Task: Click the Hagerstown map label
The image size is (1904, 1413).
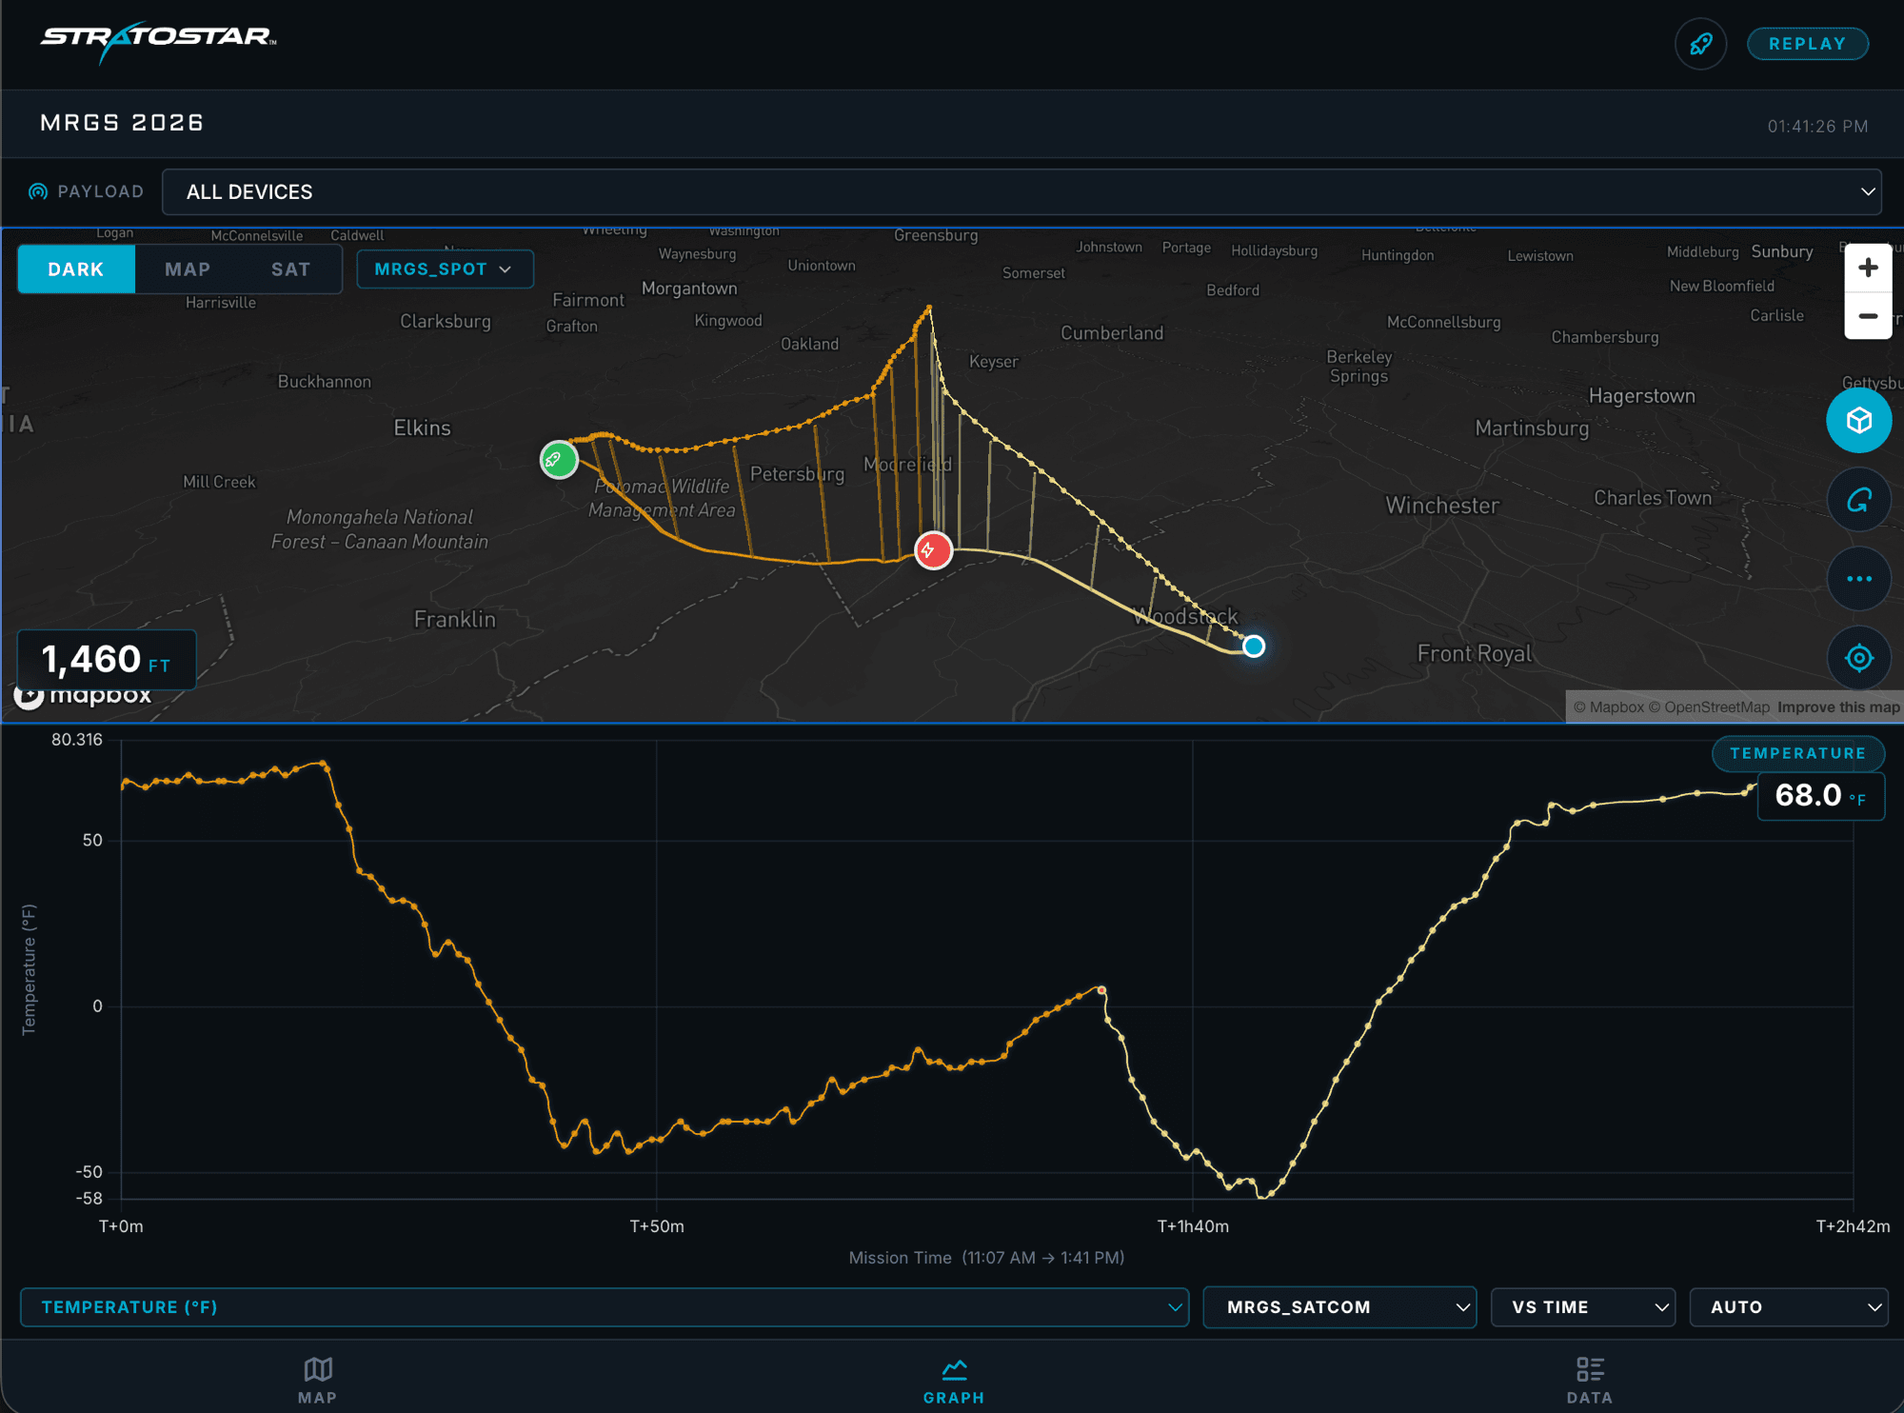Action: pos(1641,396)
